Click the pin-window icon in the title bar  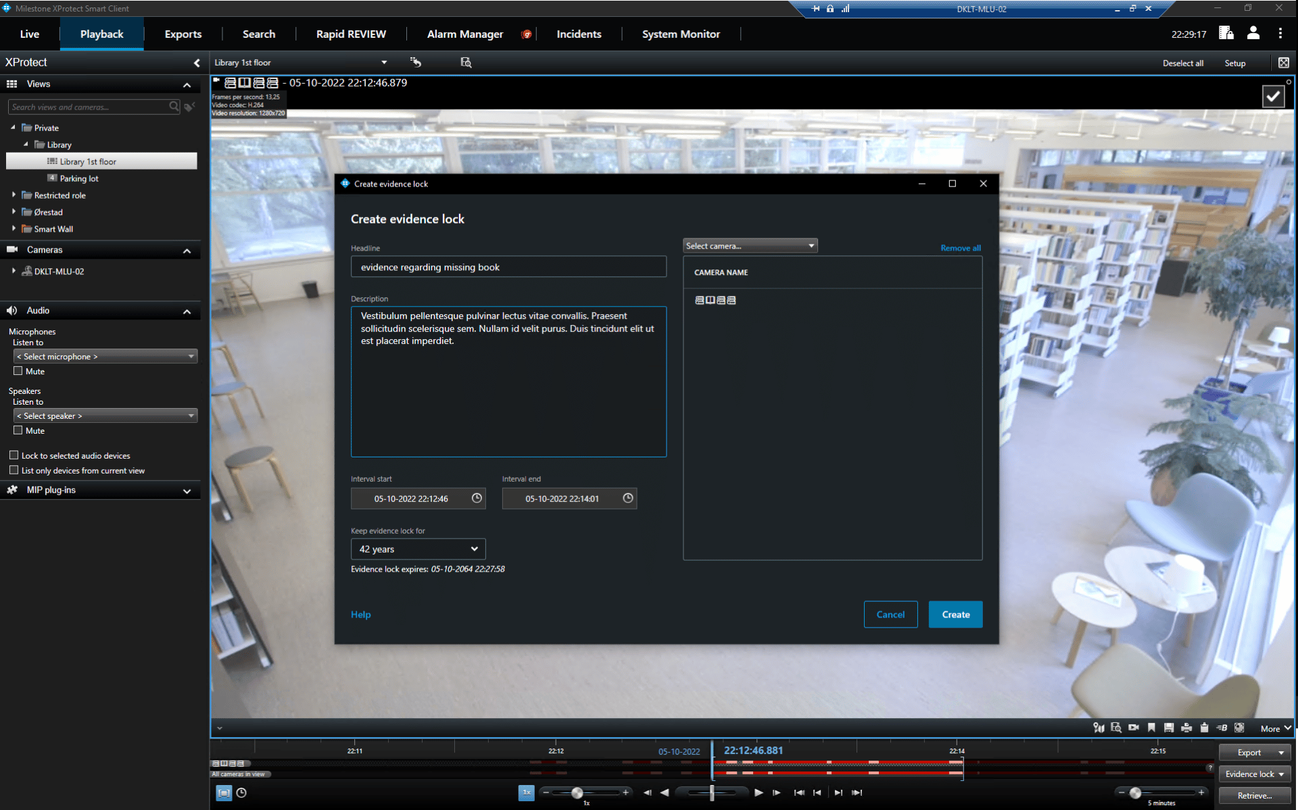pyautogui.click(x=815, y=9)
